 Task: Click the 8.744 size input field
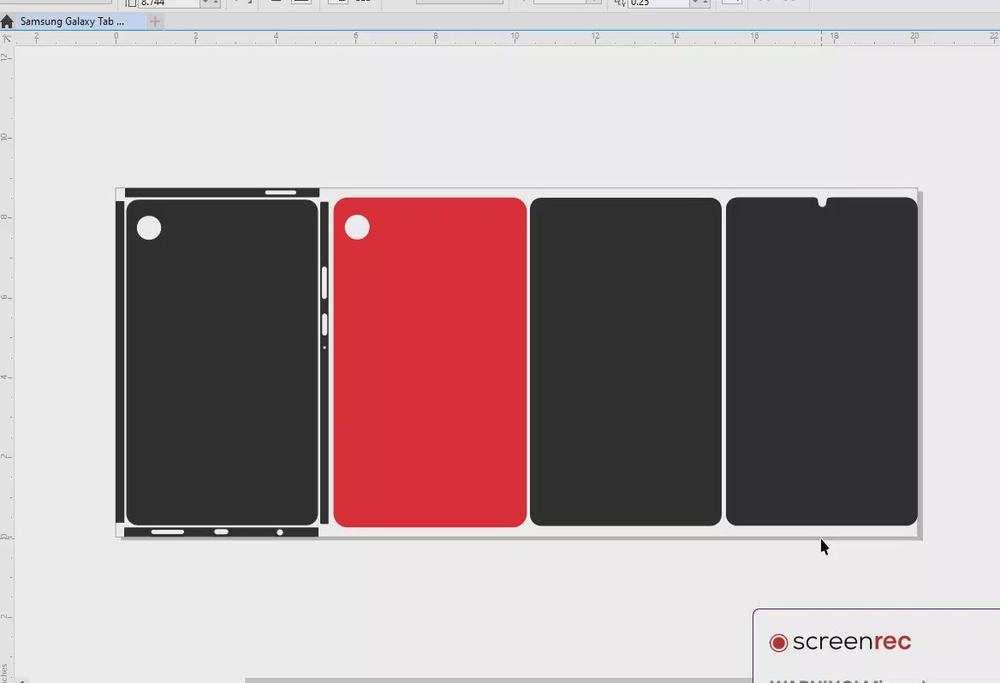(169, 3)
